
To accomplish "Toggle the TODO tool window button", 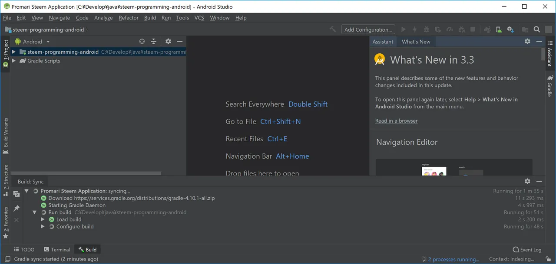I will (24, 250).
